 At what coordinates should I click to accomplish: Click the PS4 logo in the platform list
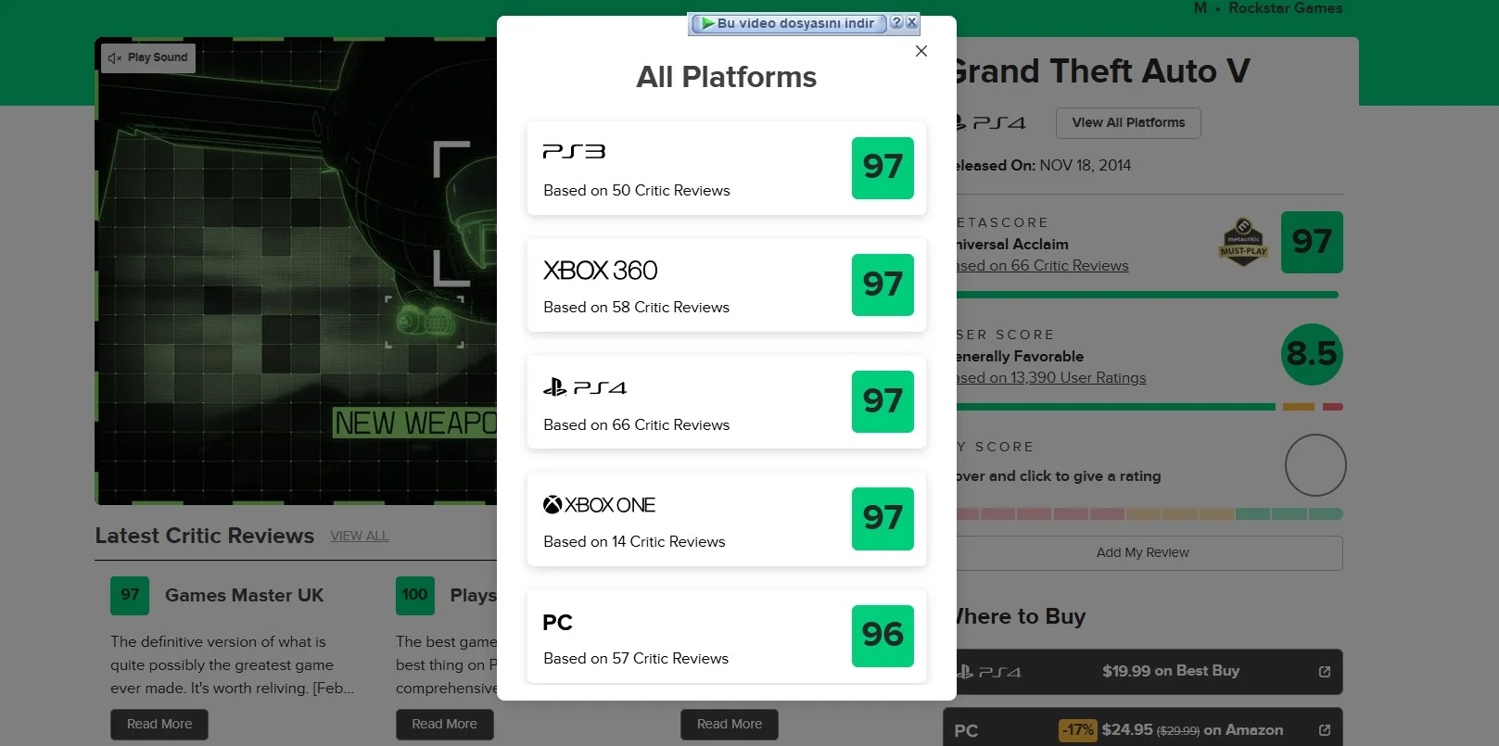point(585,387)
